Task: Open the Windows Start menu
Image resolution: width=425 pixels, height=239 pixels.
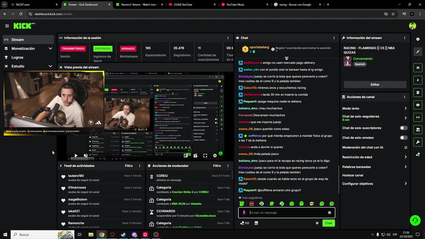Action: (5, 235)
